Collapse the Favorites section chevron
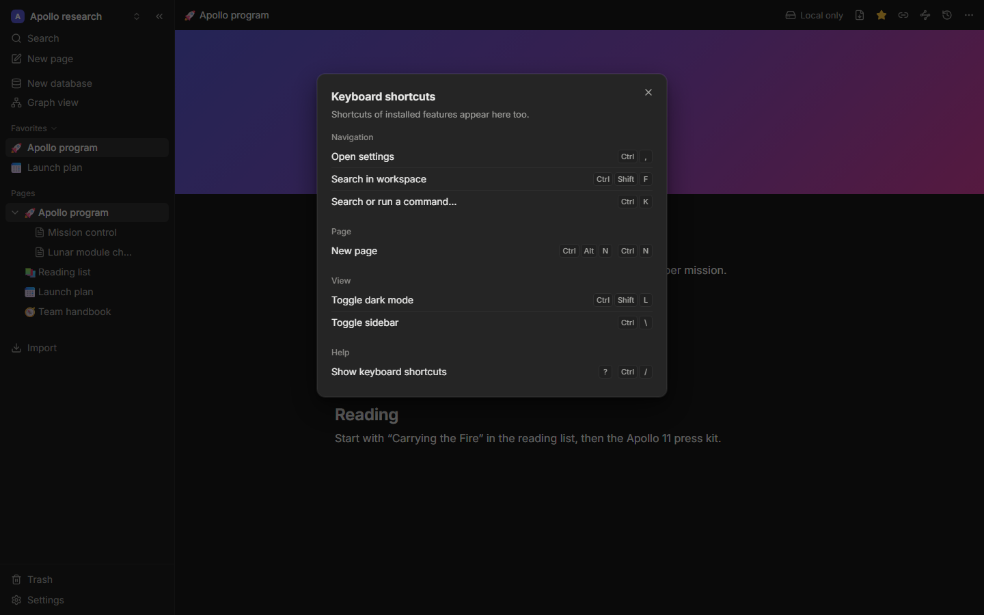Screen dimensions: 984x615 (54, 128)
